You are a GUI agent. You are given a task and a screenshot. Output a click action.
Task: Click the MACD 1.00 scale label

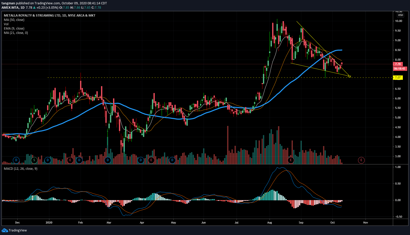tap(398, 167)
